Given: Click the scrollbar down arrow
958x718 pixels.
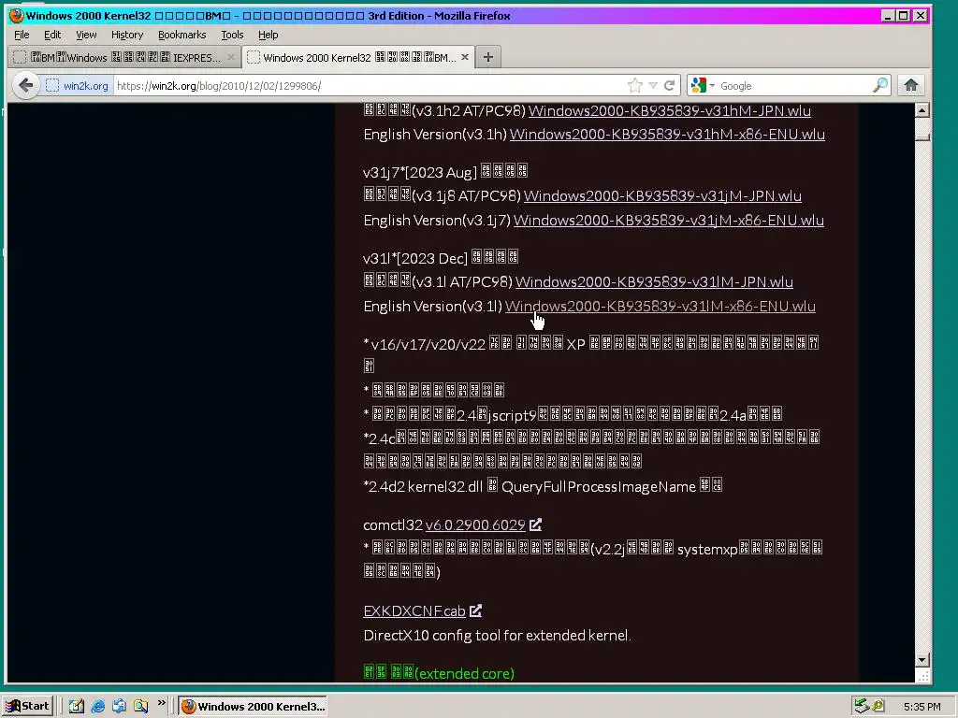Looking at the screenshot, I should (x=922, y=659).
